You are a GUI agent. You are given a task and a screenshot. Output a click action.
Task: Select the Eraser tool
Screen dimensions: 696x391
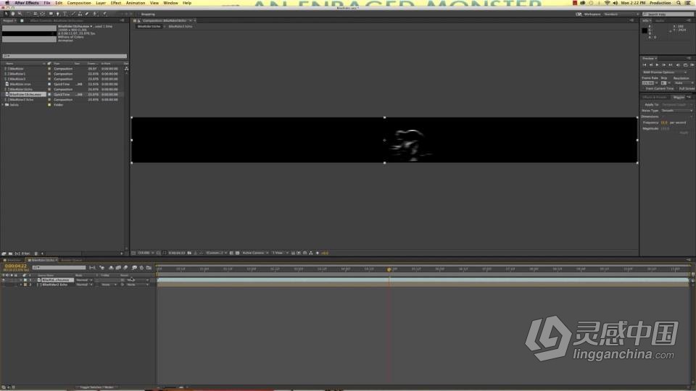[86, 14]
